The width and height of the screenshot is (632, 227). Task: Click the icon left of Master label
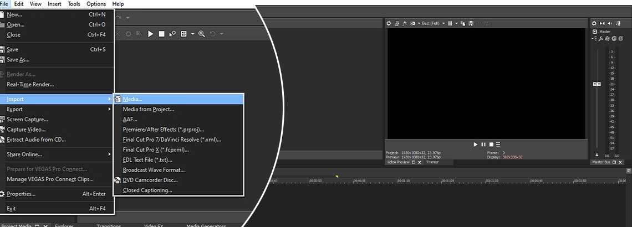point(594,32)
